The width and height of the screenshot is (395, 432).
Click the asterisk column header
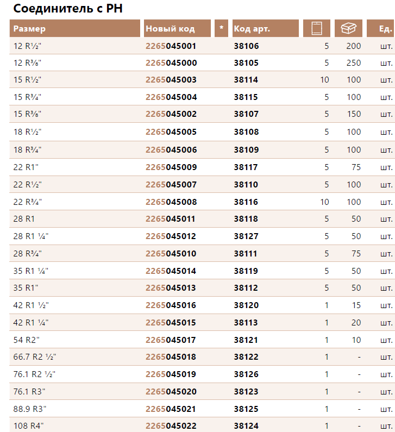pyautogui.click(x=221, y=28)
